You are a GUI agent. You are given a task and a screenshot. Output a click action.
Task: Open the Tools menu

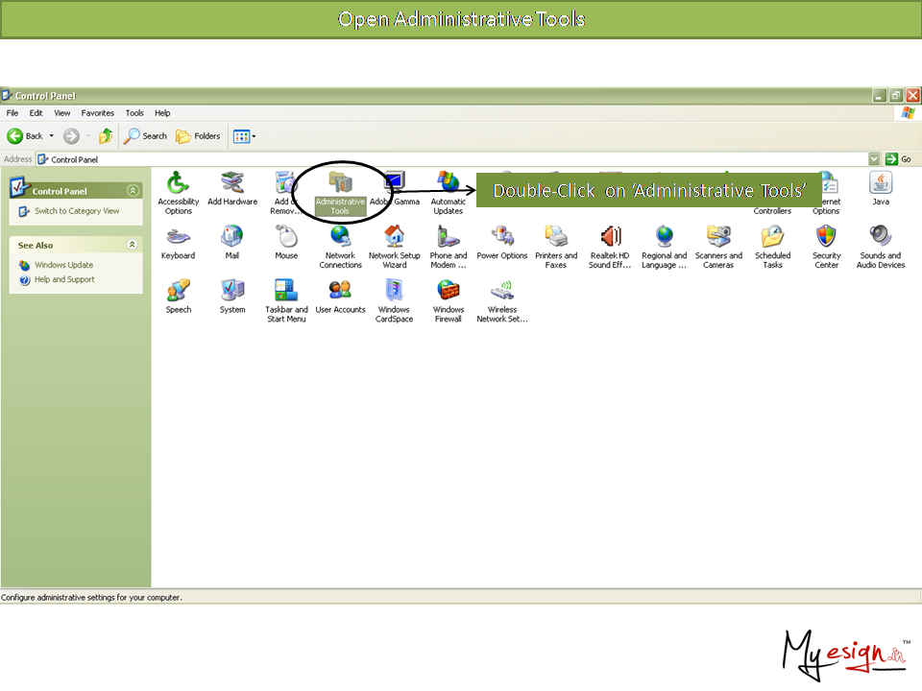click(x=134, y=113)
